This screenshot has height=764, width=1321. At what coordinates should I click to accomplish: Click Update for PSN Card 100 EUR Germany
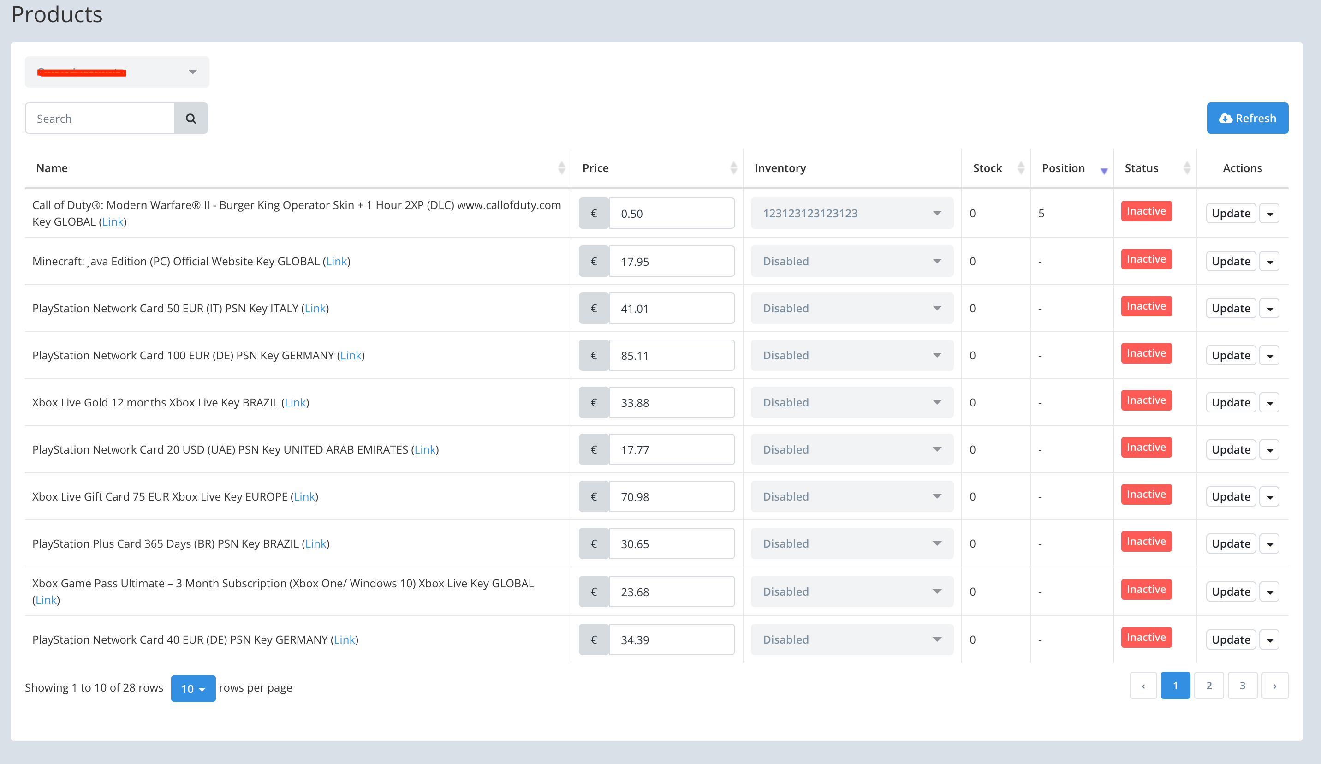pos(1231,356)
